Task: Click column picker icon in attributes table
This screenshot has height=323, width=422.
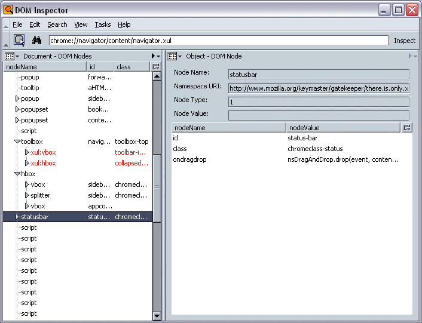Action: [407, 128]
